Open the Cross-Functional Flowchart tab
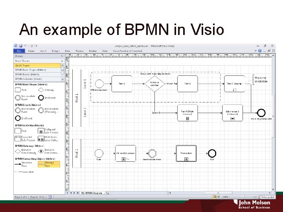The height and width of the screenshot is (212, 283). click(128, 51)
